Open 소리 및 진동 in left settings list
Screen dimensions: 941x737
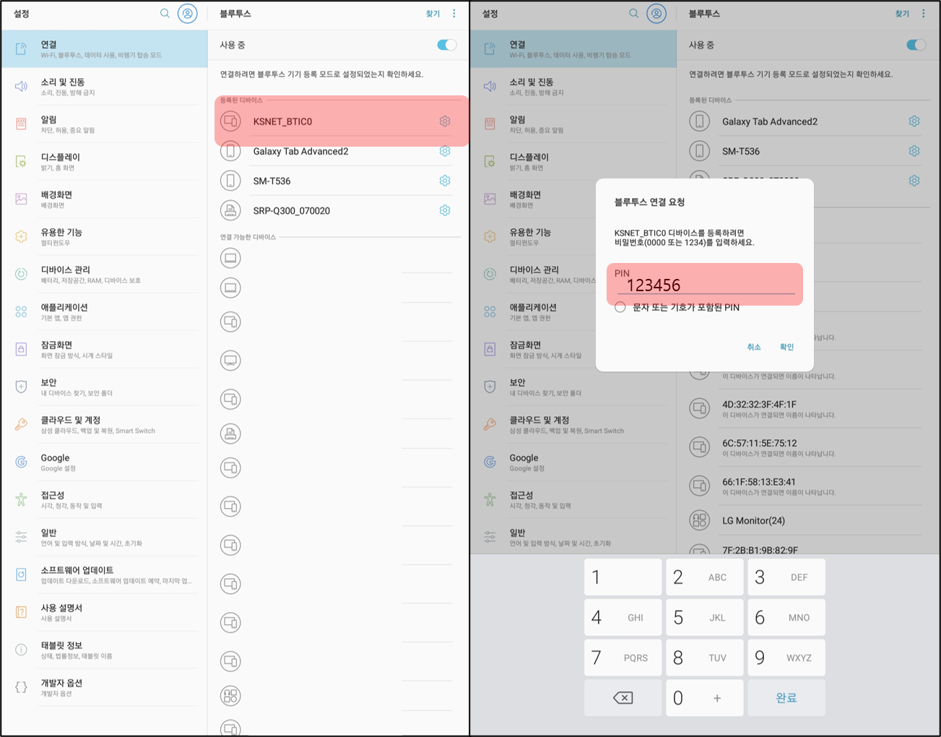(104, 87)
